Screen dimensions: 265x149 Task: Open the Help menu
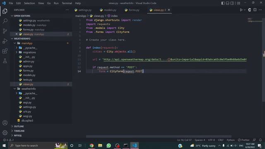coord(78,3)
